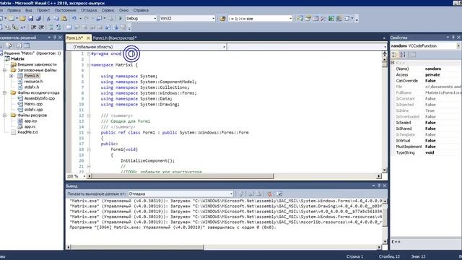Open the Сервис menu
Screen dimensions: 462x260
[x=108, y=10]
